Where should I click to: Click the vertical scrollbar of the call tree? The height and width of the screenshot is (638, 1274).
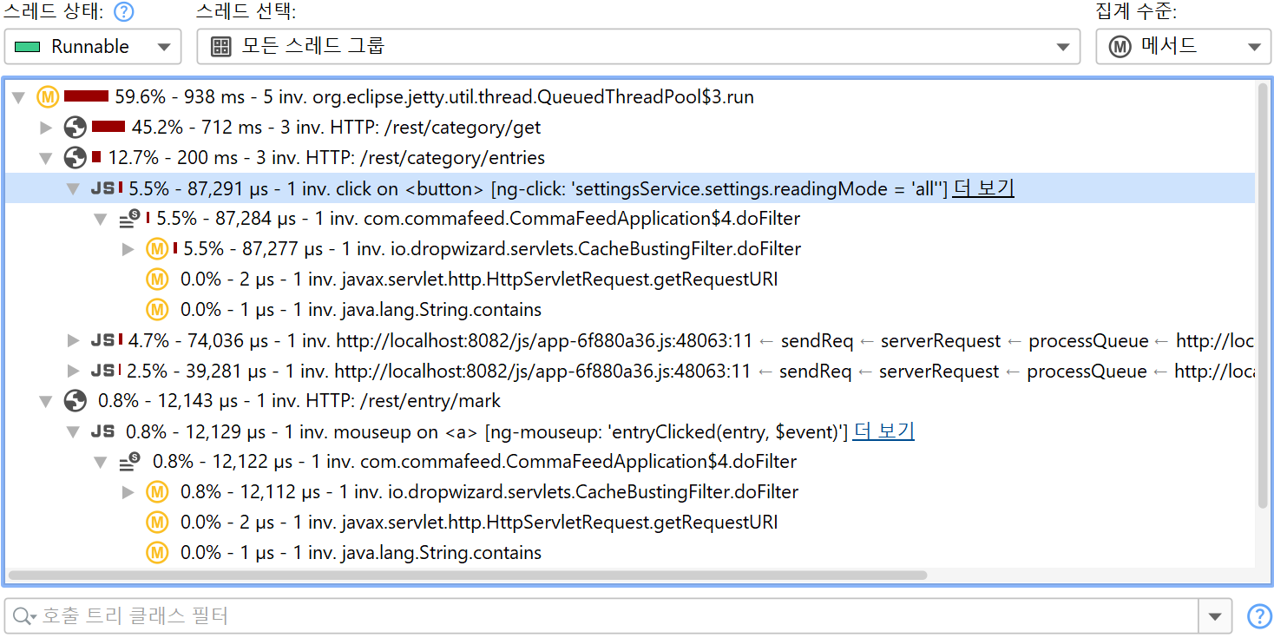[1264, 297]
